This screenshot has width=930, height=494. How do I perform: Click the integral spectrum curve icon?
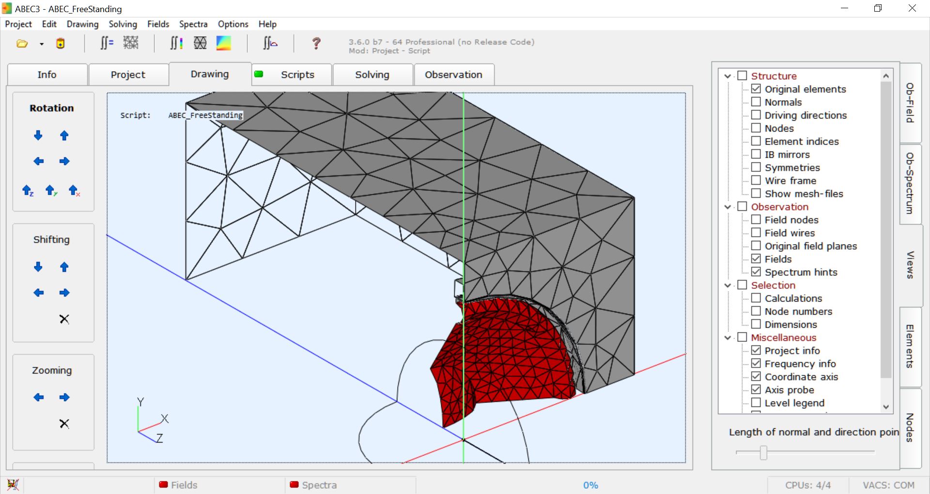[x=270, y=43]
